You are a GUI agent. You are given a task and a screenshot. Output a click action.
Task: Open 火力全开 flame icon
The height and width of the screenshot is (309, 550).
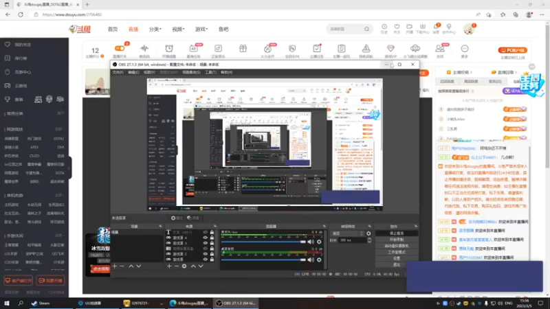[x=267, y=48]
